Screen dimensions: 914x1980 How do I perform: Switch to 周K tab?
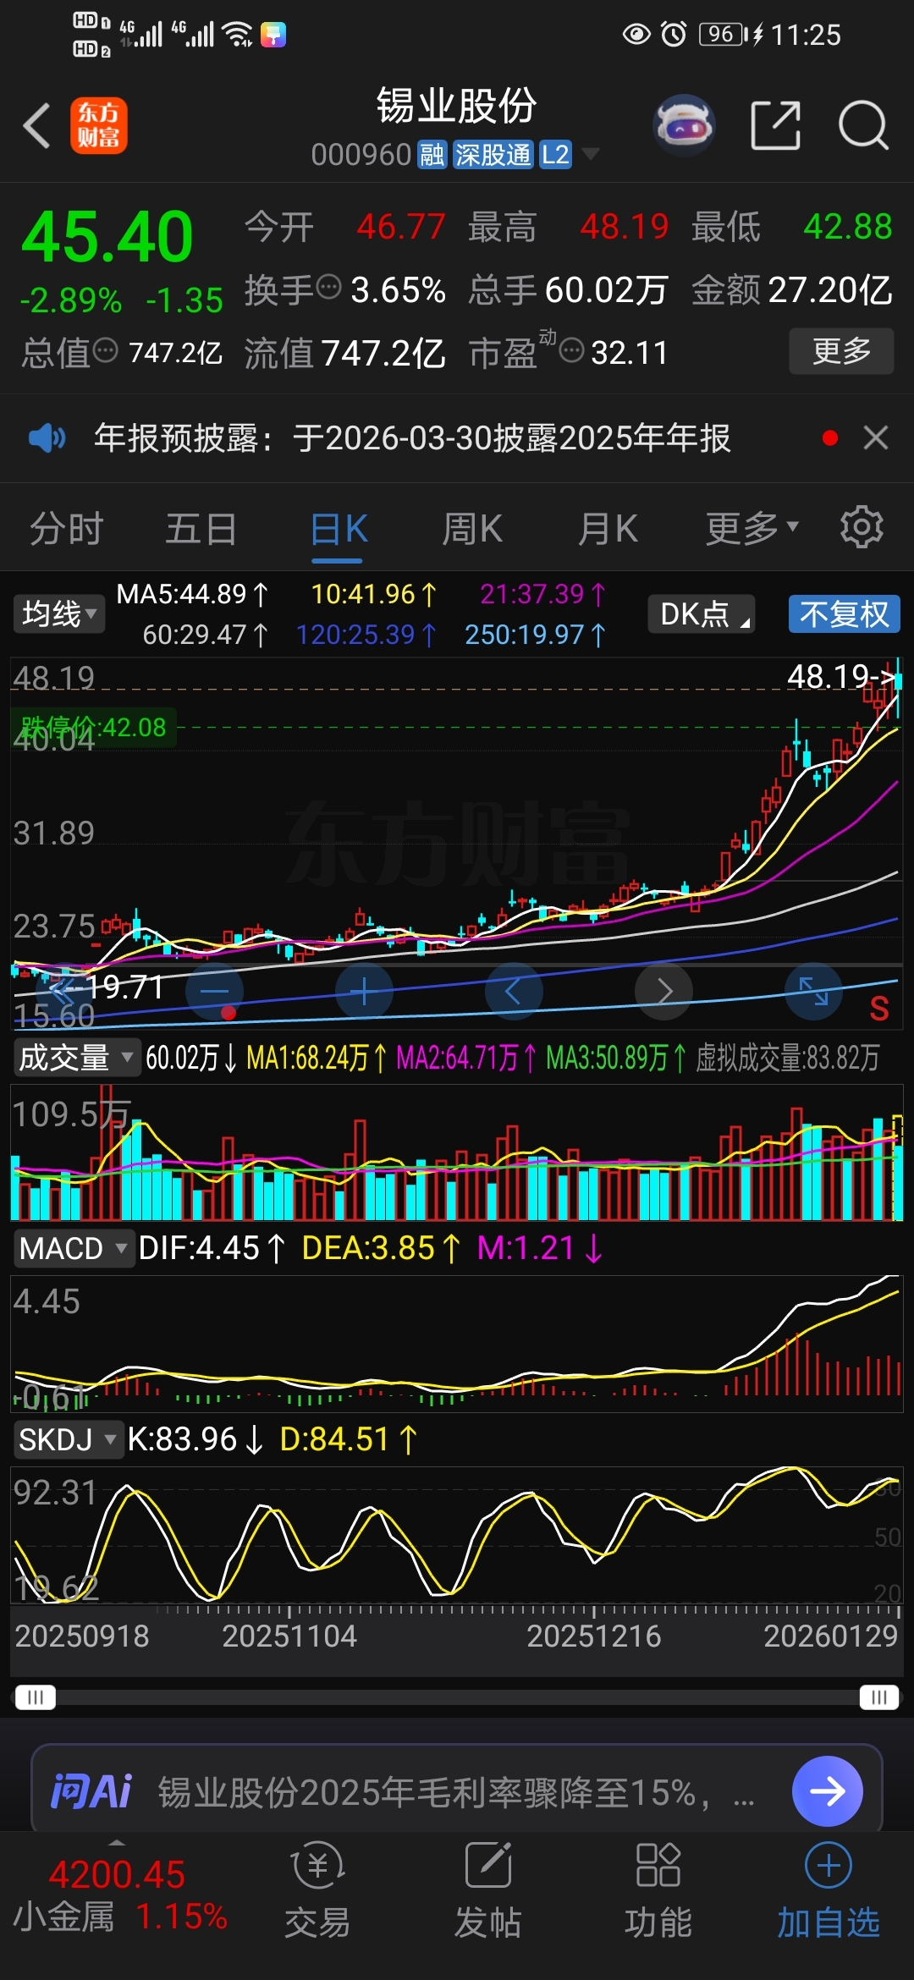[x=473, y=529]
